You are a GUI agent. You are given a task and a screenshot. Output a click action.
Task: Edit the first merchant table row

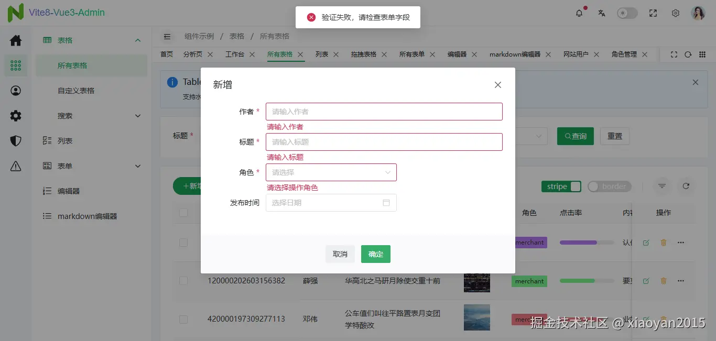[646, 243]
